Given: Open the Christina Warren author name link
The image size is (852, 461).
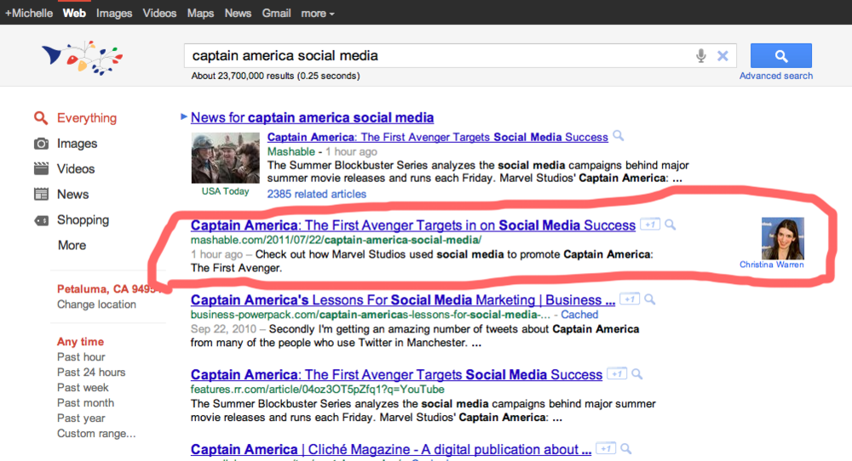Looking at the screenshot, I should click(772, 265).
